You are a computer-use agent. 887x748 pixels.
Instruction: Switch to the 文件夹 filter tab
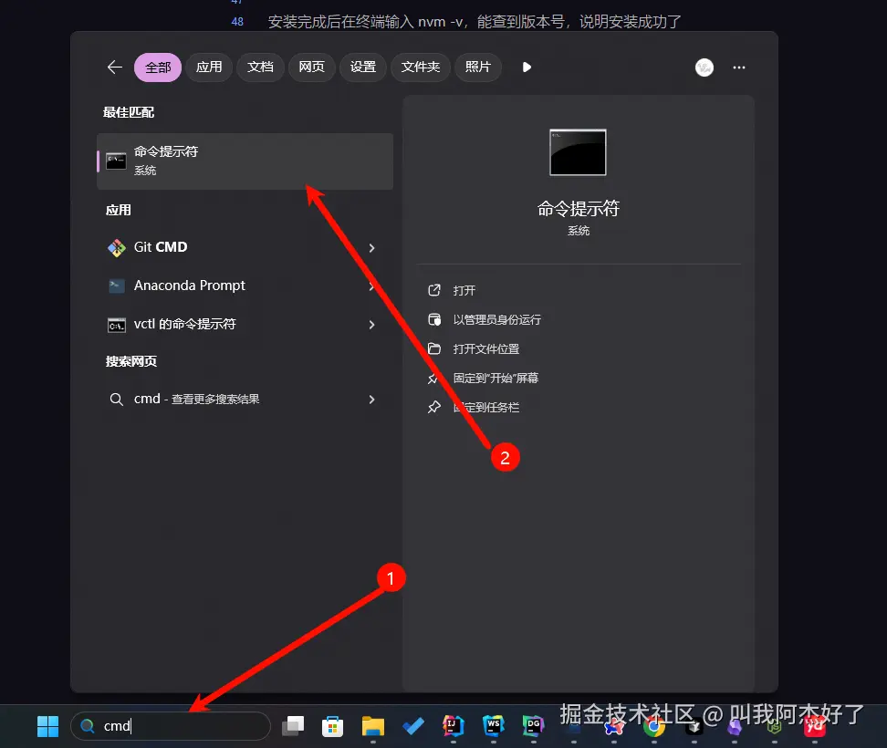coord(421,68)
